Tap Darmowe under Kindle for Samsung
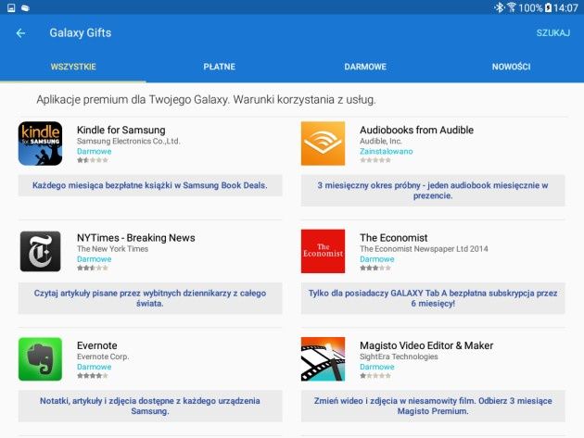 [x=95, y=152]
